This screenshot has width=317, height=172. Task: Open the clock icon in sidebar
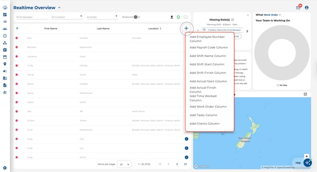click(5, 36)
